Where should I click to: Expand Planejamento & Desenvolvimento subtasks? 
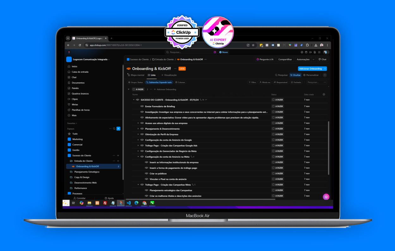pyautogui.click(x=138, y=129)
